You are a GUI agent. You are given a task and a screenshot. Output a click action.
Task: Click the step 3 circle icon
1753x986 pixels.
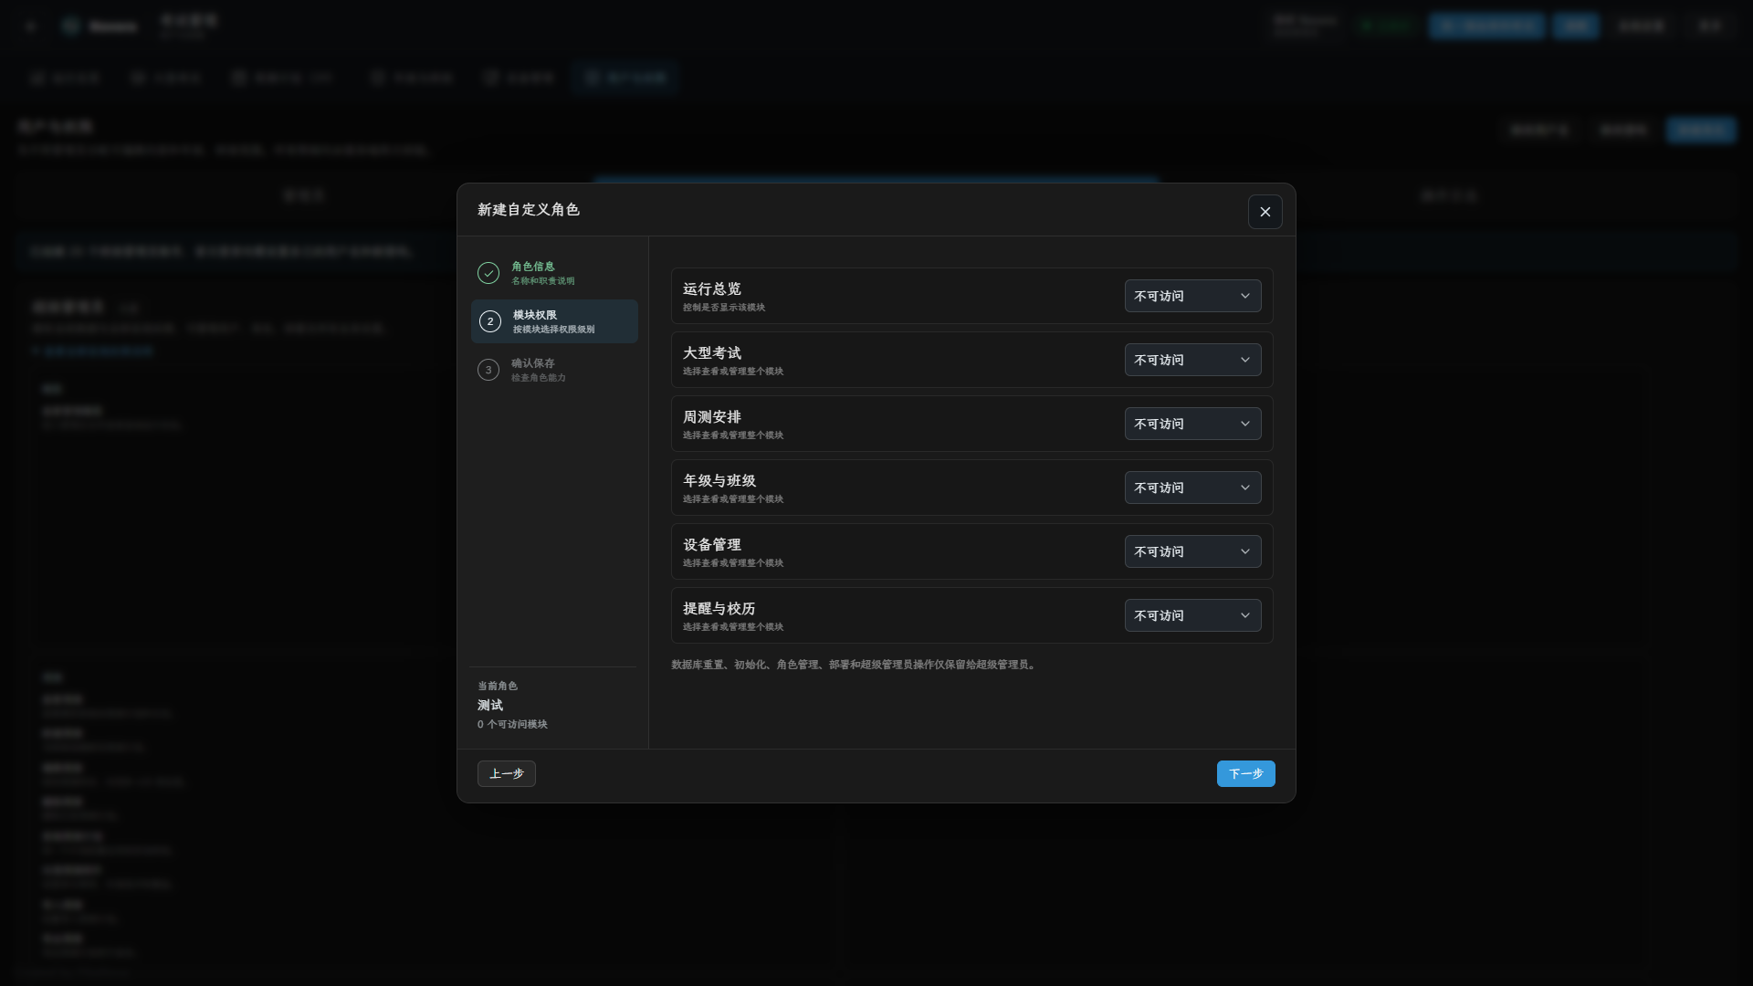click(488, 370)
